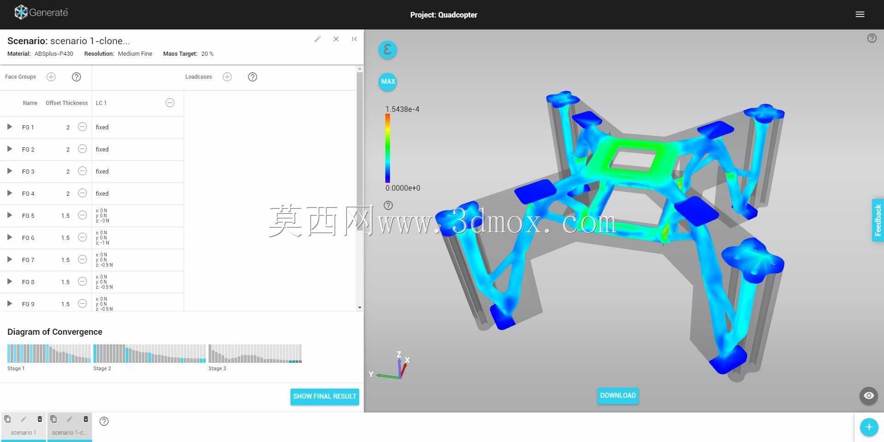Click FG 6 load values cell
884x442 pixels.
[138, 238]
